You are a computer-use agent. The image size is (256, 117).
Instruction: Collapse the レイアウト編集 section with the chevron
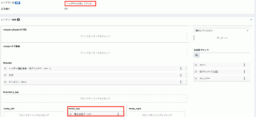click(x=251, y=20)
